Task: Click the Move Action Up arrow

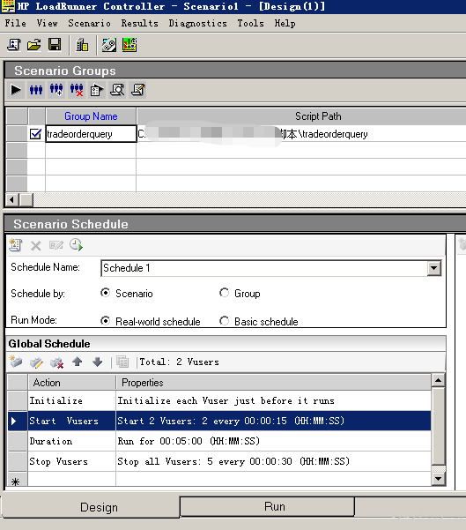Action: coord(77,362)
